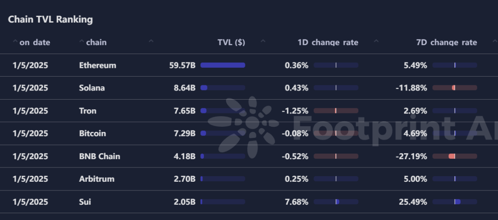Click sort caret before 1D change rate
Image resolution: width=498 pixels, height=220 pixels.
(263, 41)
